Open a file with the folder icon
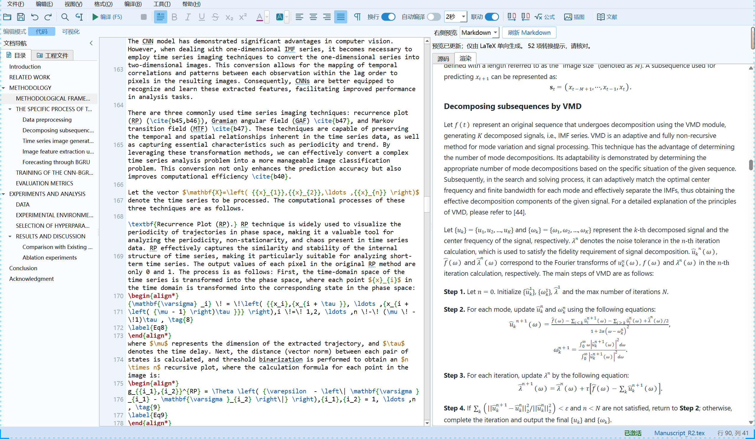This screenshot has width=755, height=439. (7, 17)
